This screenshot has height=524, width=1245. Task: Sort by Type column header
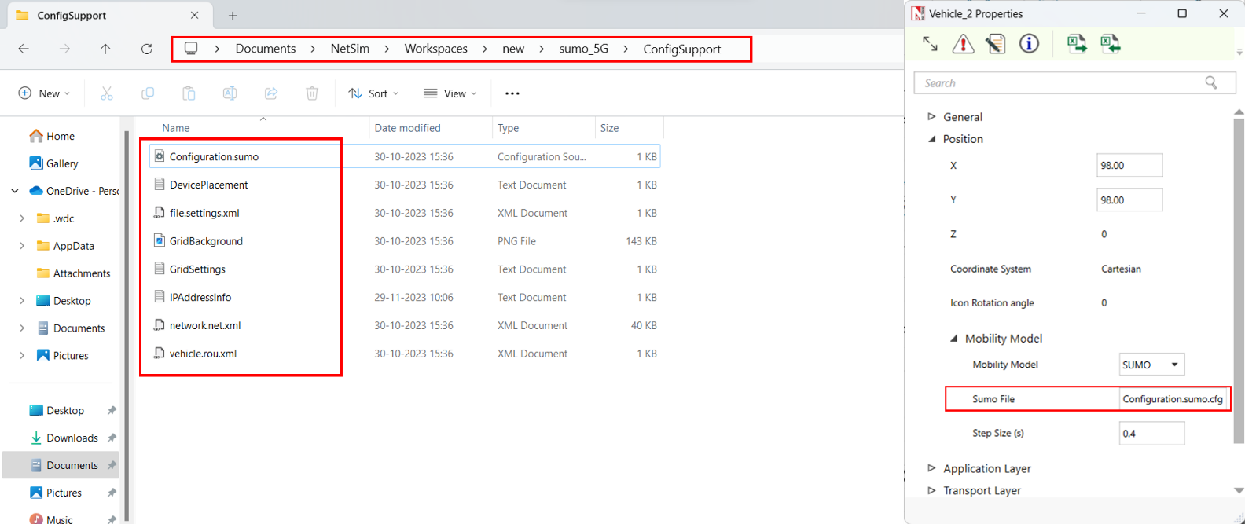point(508,128)
